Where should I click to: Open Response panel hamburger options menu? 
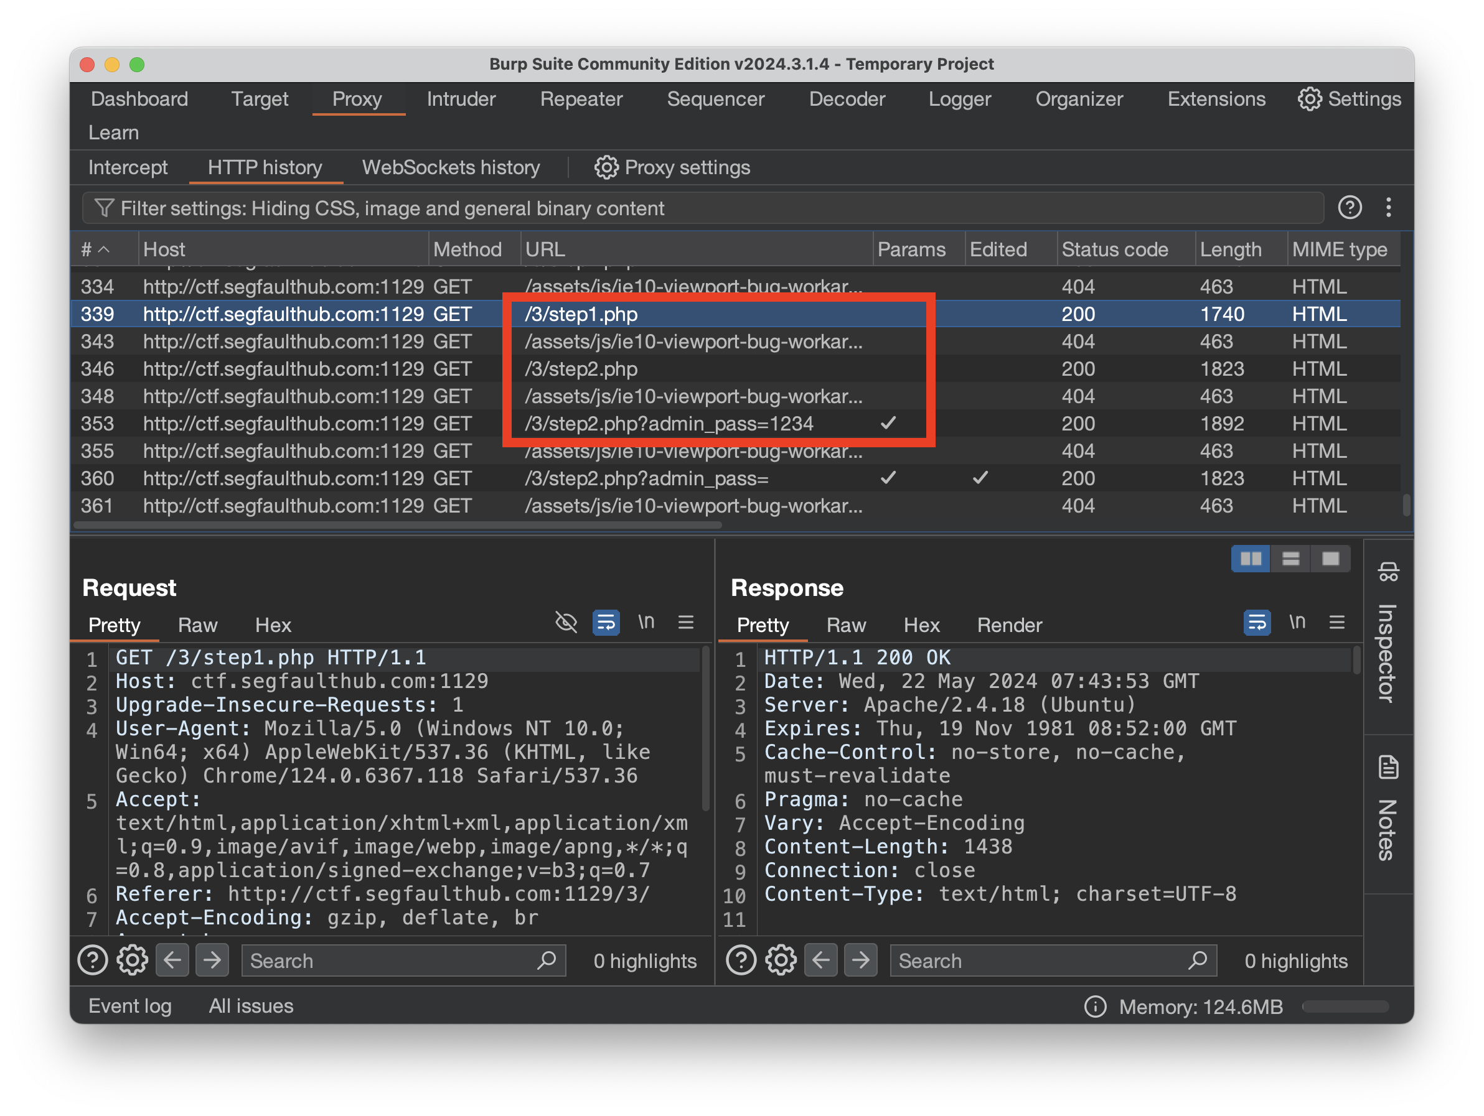point(1336,623)
